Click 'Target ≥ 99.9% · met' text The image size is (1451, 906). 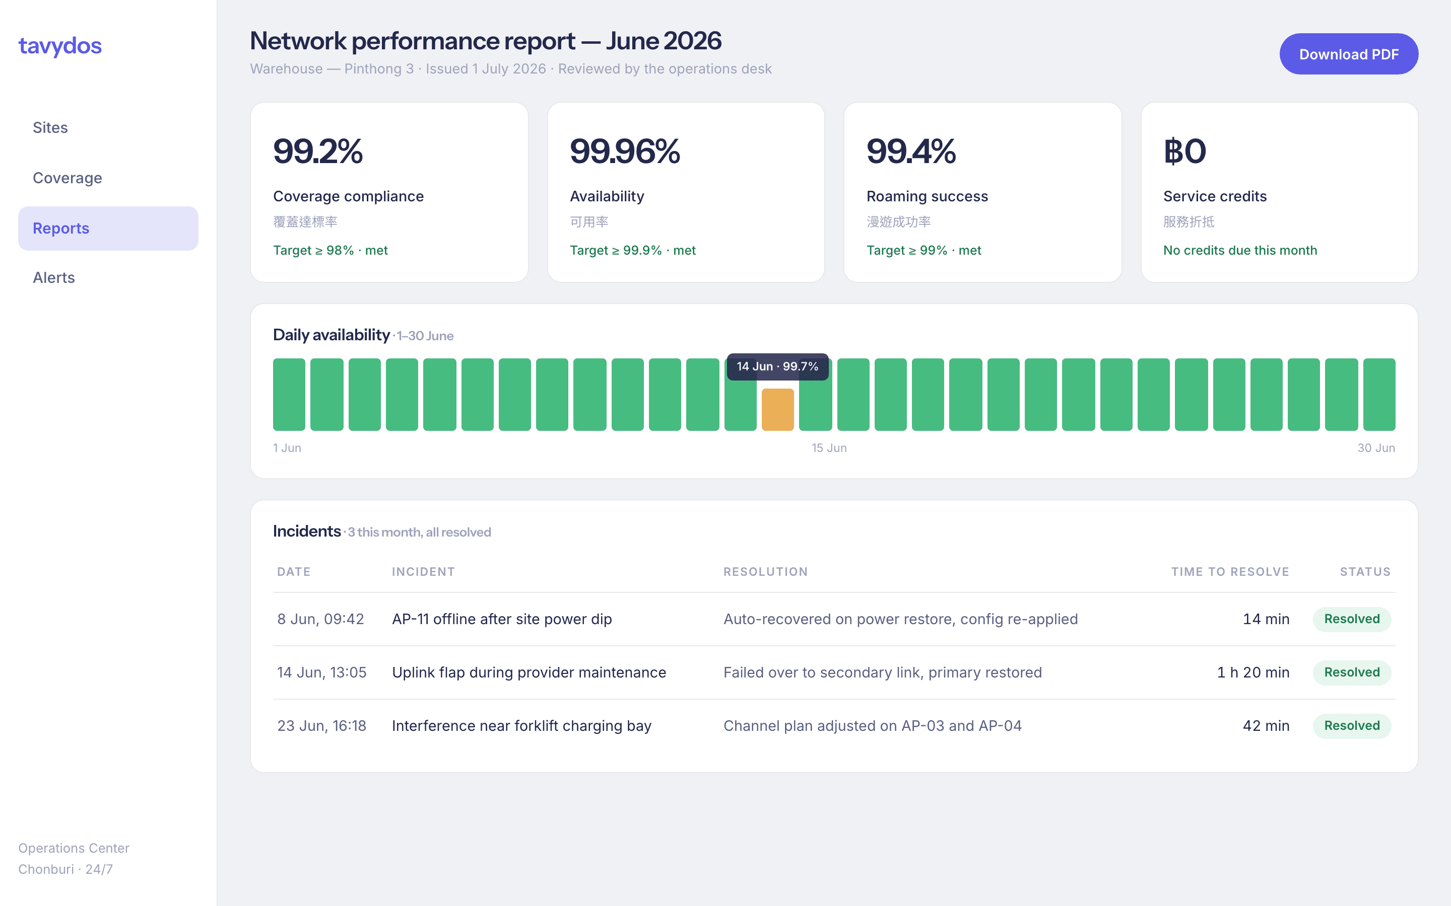[x=633, y=251]
